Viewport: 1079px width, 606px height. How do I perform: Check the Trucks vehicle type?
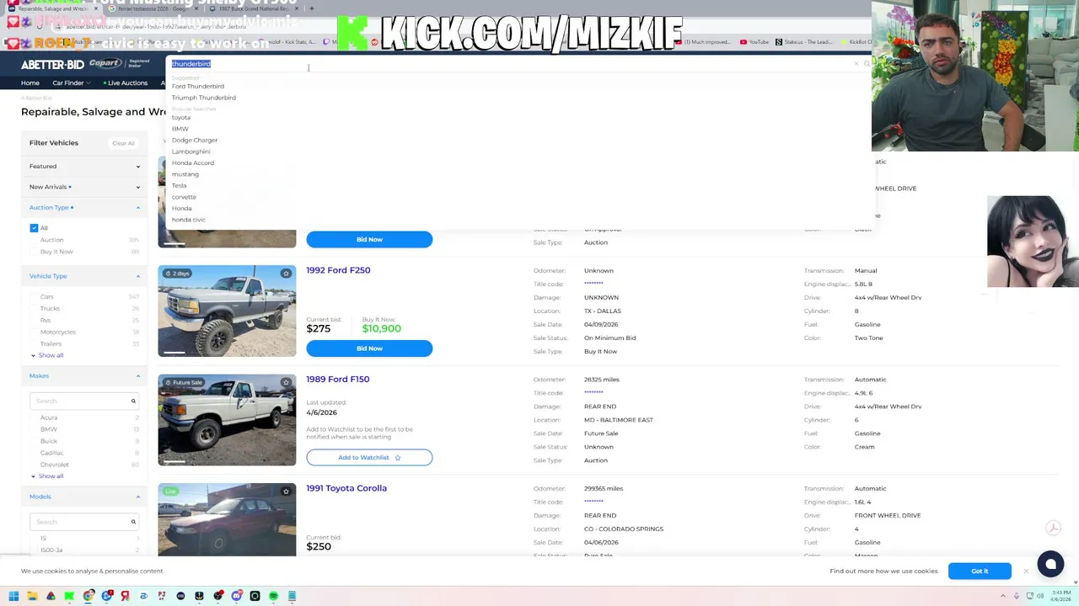(34, 308)
